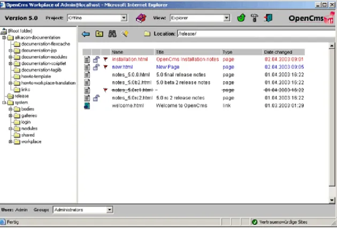Click the file list scroll up arrow
337x228 pixels.
332,46
